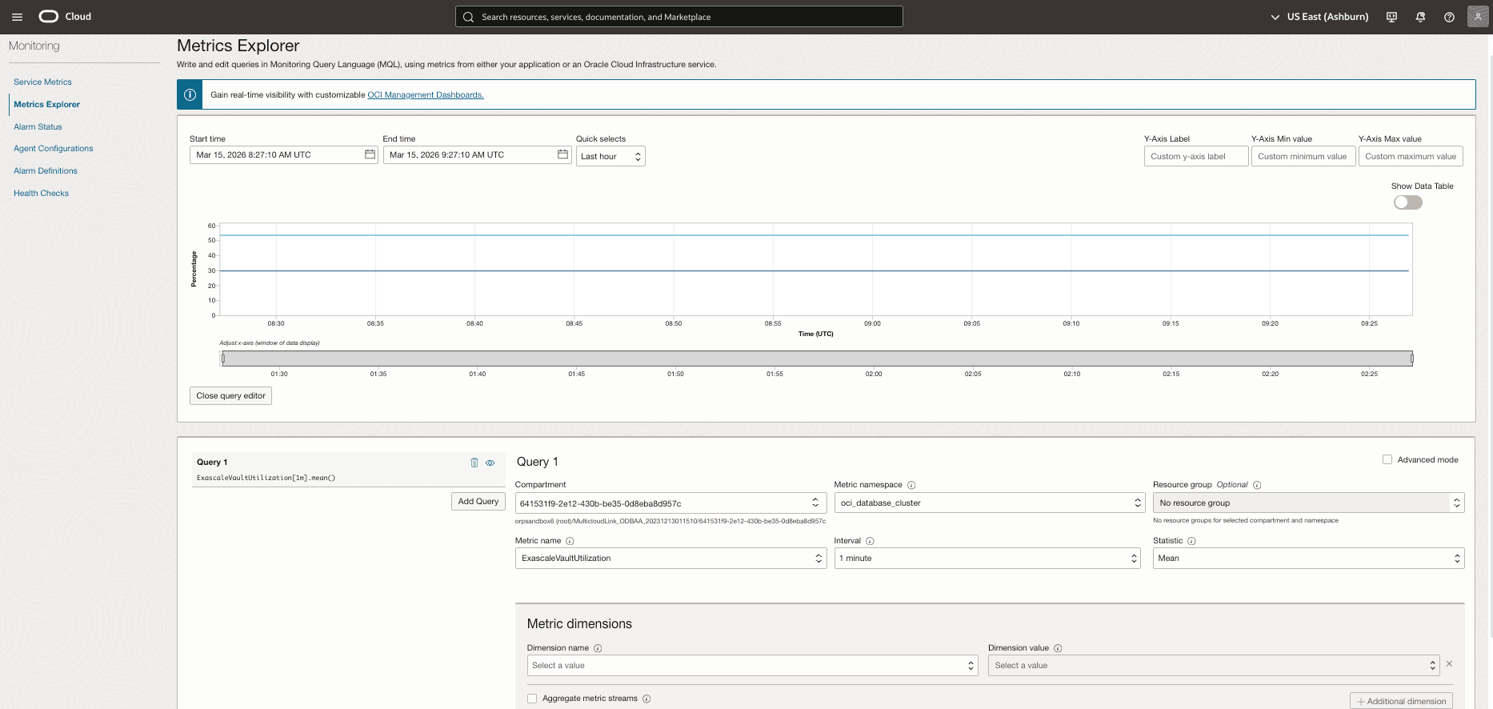Show Metric namespace info tooltip
1493x709 pixels.
[x=911, y=485]
